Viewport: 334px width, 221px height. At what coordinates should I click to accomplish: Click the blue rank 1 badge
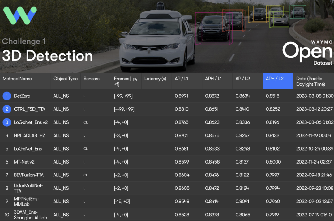click(7, 96)
